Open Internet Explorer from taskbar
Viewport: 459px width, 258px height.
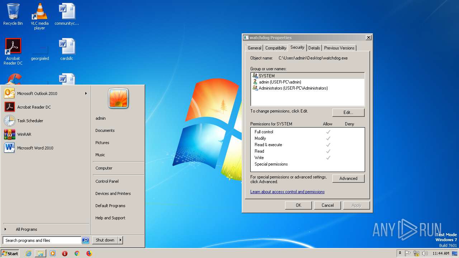[28, 253]
